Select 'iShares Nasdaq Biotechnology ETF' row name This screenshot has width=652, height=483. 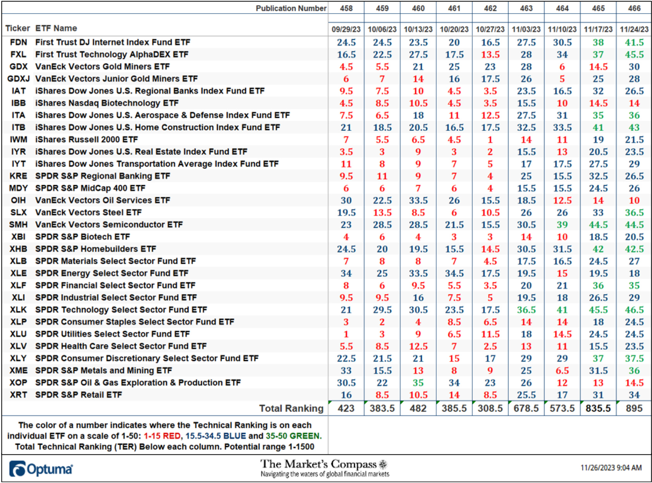(107, 103)
